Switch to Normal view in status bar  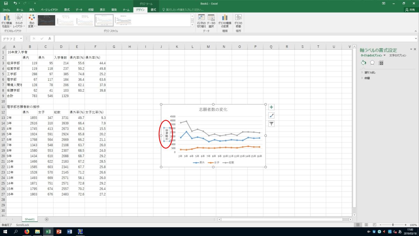coord(358,225)
